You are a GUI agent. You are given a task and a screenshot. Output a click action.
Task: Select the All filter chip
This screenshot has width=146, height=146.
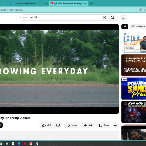click(x=125, y=27)
